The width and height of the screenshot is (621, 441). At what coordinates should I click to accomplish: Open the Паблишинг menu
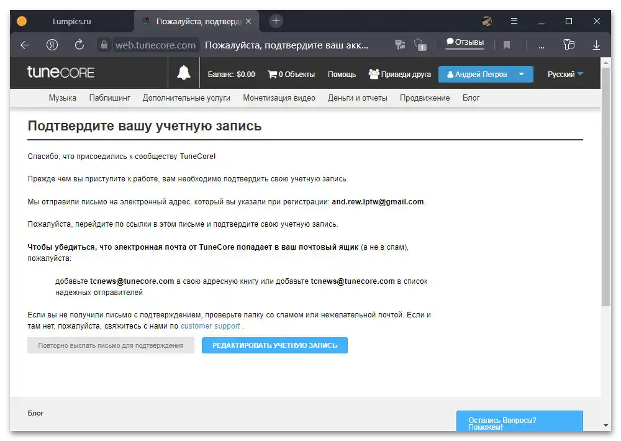tap(110, 98)
